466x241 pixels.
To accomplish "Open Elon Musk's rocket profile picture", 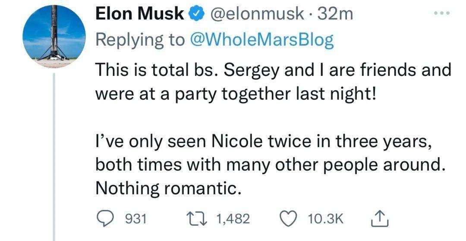I will (x=53, y=36).
